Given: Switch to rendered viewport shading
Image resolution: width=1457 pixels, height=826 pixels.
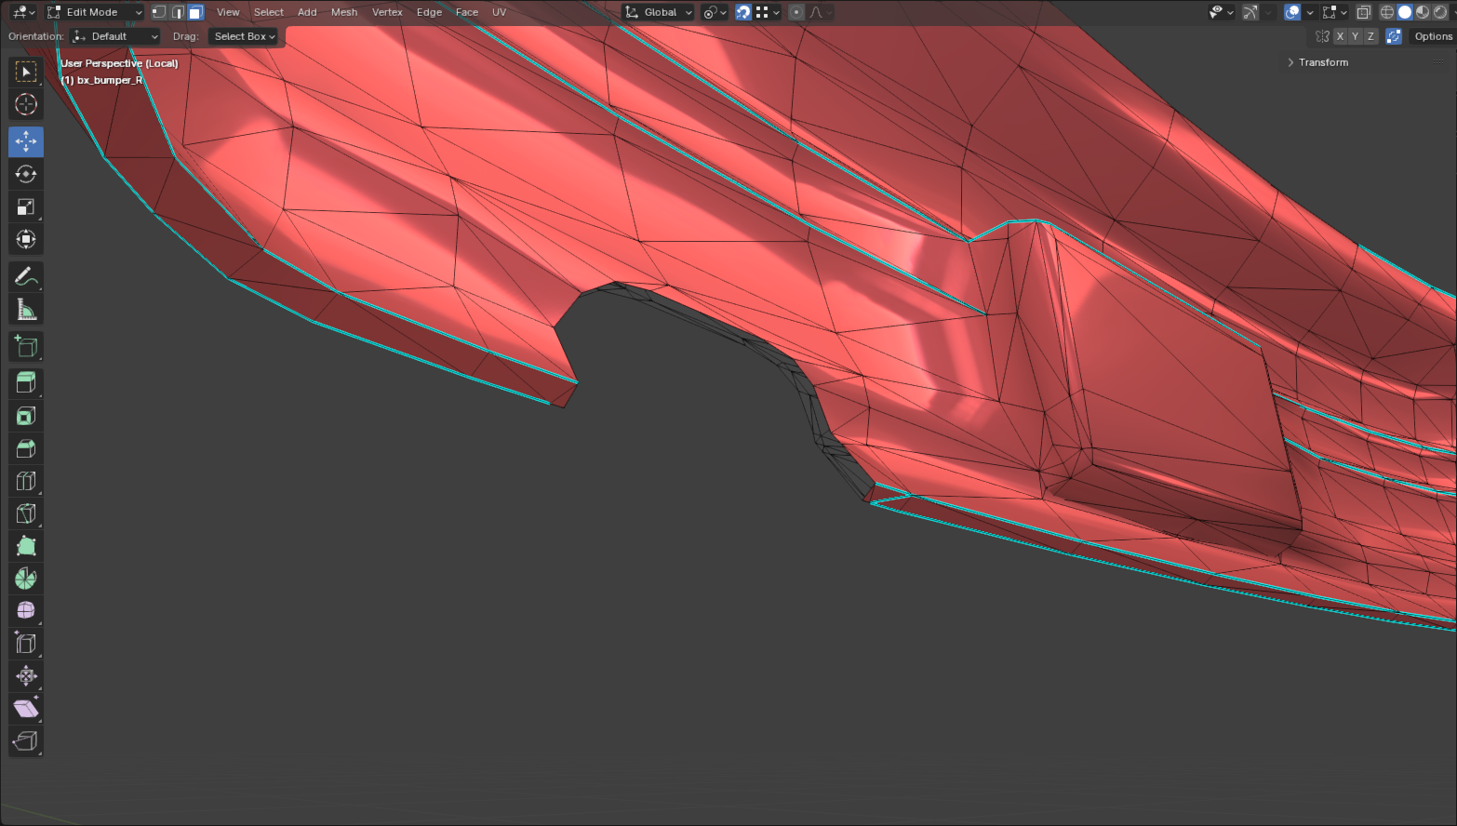Looking at the screenshot, I should 1440,12.
